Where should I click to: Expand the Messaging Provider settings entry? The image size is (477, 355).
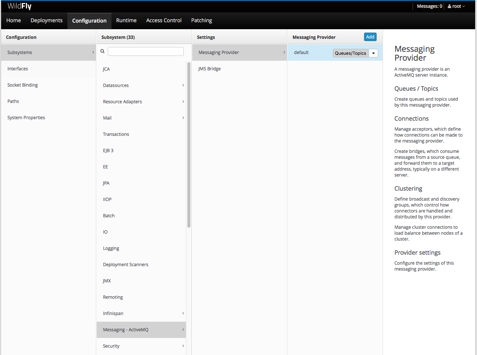[284, 52]
